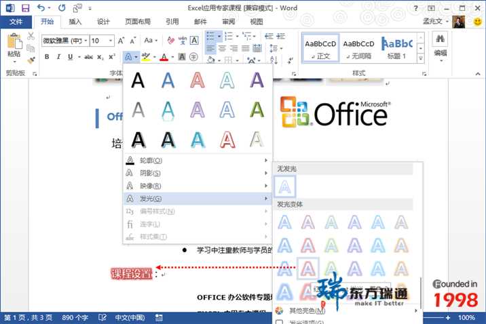Click the distributed alignment icon
486x324 pixels.
257,48
